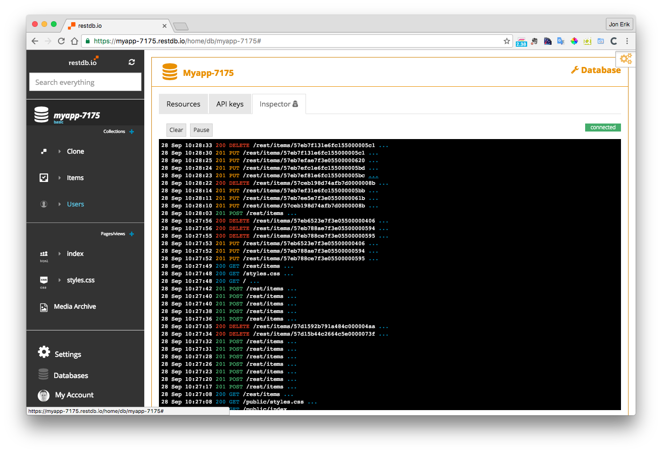Viewport: 662px width, 453px height.
Task: Click the 10:27:35 DELETE log line path
Action: tap(314, 327)
